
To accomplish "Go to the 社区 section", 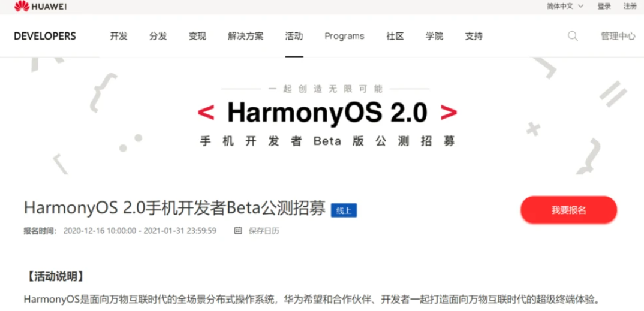I will 395,36.
